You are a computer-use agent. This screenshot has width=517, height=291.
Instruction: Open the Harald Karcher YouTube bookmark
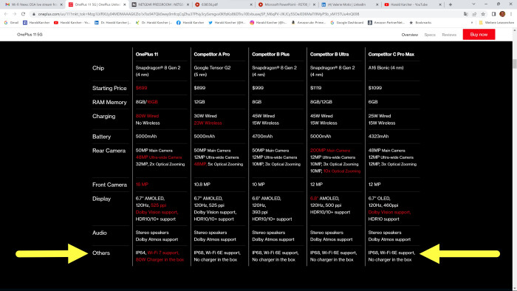click(x=72, y=22)
